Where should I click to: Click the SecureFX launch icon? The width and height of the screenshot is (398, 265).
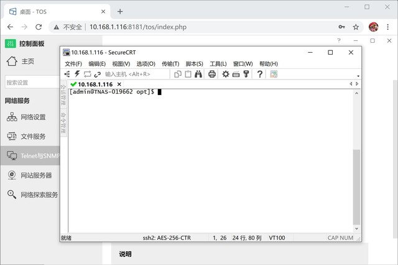274,74
